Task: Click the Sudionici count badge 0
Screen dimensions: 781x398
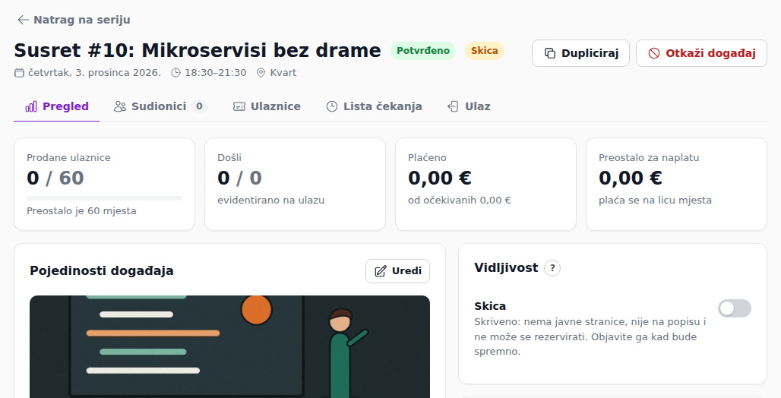Action: point(199,106)
